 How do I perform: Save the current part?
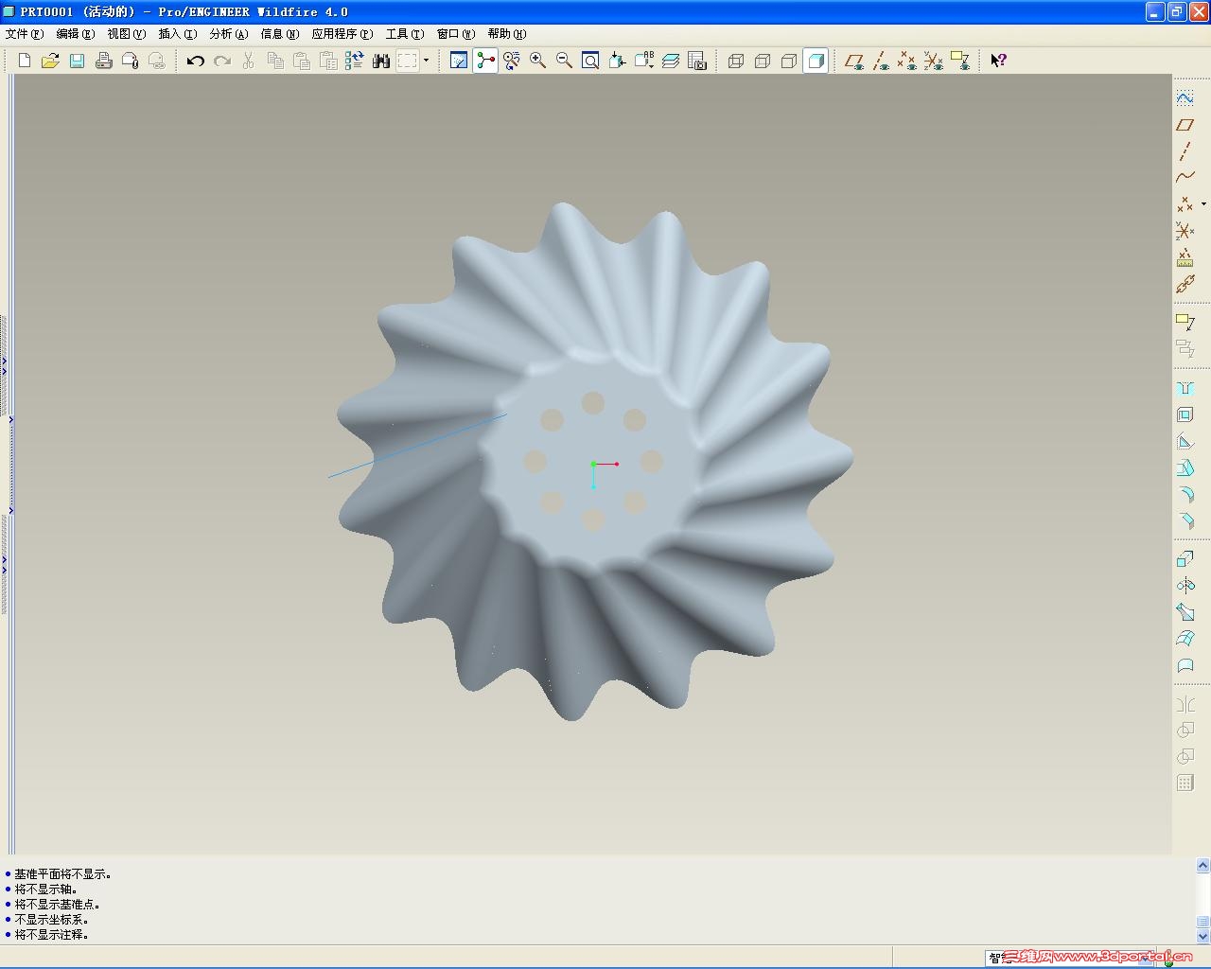pyautogui.click(x=78, y=61)
